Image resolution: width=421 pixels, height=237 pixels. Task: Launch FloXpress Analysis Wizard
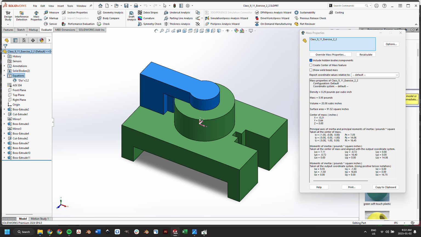[x=222, y=24]
